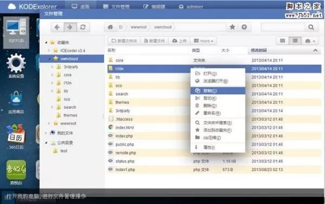Screen dimensions: 325x204
Task: Open desktop tab in top bar
Action: (x=80, y=6)
